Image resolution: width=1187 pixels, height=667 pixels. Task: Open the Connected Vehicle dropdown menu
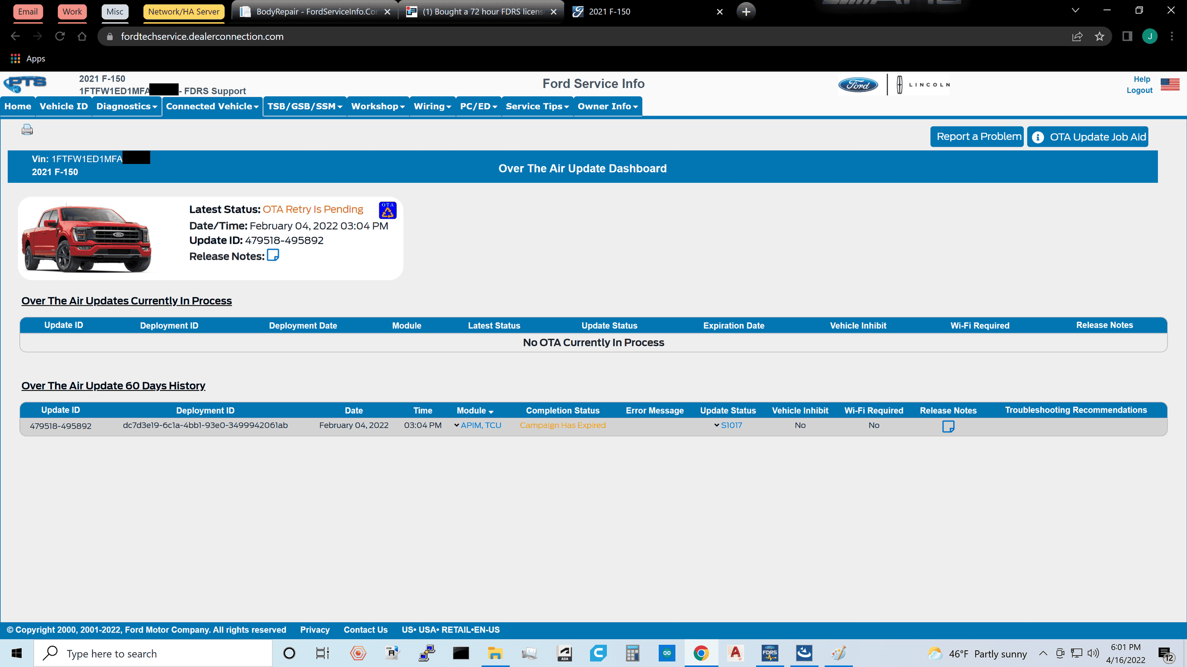point(212,107)
